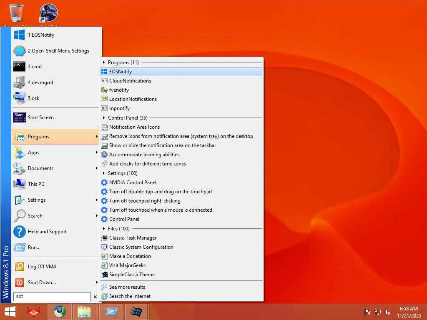Open the Recycle Bin on the desktop
This screenshot has width=427, height=320.
pos(16,13)
